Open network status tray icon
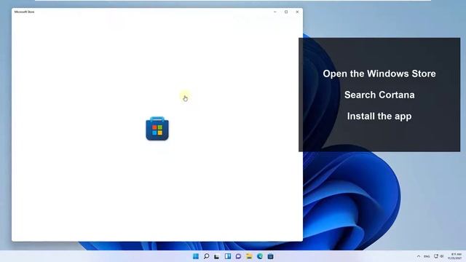The image size is (466, 262). click(436, 256)
